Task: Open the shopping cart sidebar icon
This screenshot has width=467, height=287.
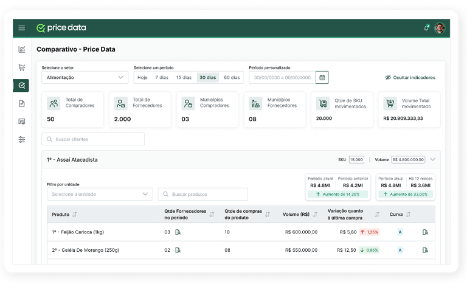Action: pyautogui.click(x=22, y=67)
